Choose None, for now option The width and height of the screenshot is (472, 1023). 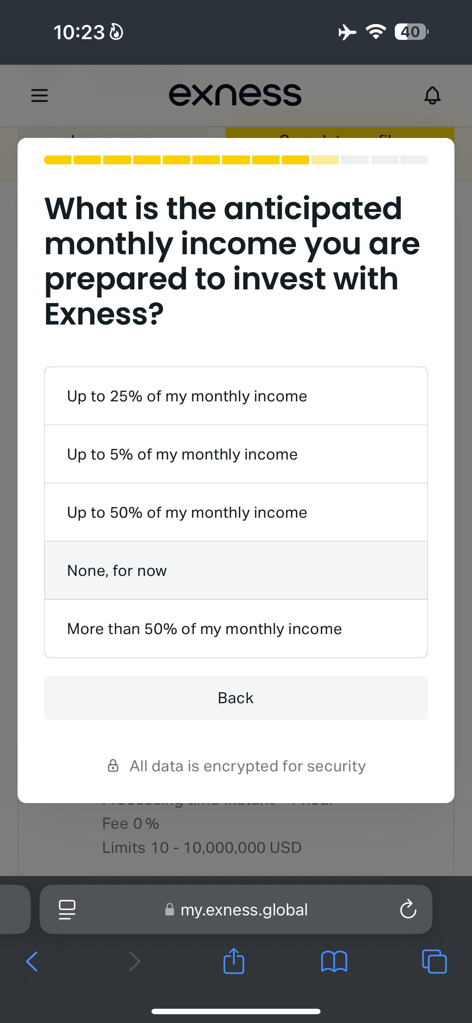click(x=236, y=570)
